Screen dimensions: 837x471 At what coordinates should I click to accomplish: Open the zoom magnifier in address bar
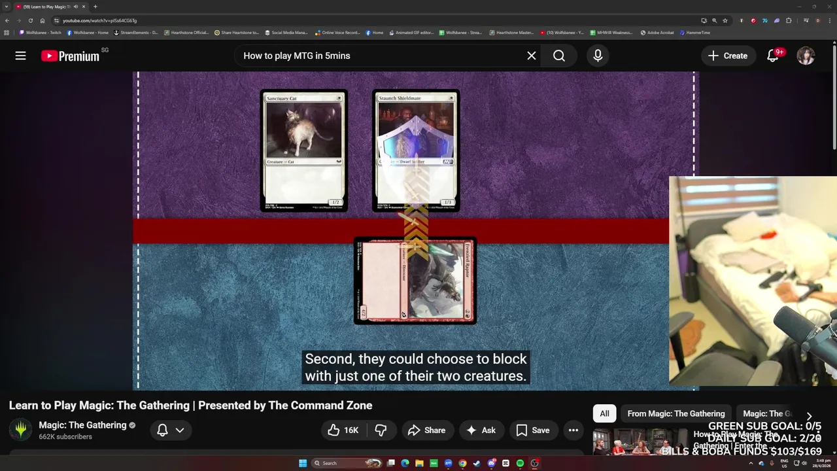click(x=714, y=20)
